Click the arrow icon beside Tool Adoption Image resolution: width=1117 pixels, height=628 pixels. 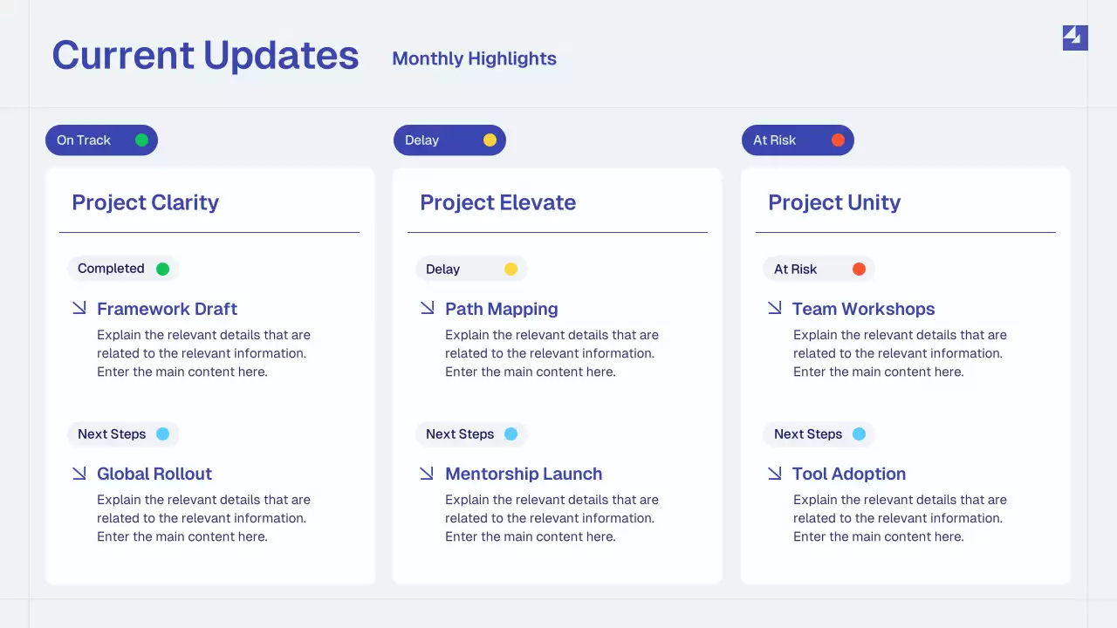774,473
